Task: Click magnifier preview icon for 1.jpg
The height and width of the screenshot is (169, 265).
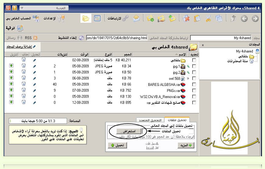Action: click(188, 66)
